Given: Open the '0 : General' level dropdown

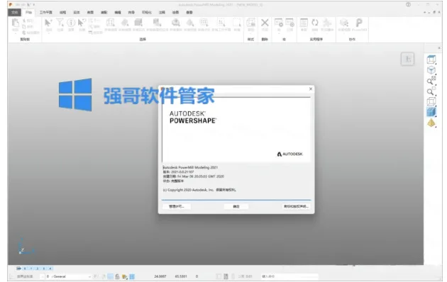Looking at the screenshot, I should 69,276.
